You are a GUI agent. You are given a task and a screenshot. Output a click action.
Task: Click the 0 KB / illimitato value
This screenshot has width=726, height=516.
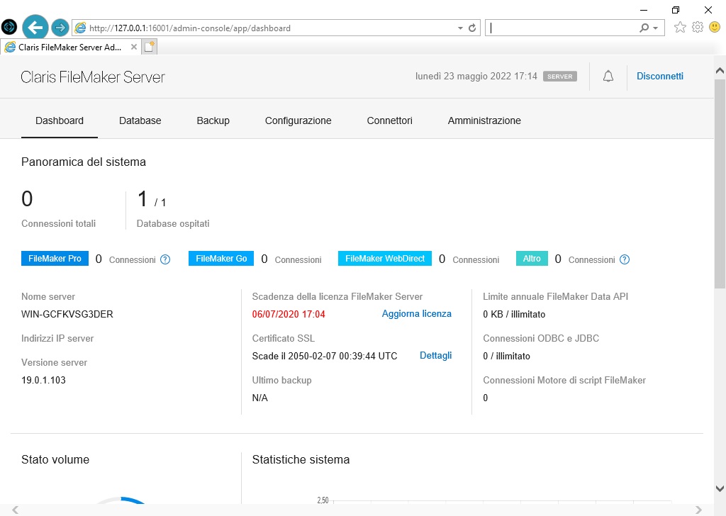click(x=514, y=314)
